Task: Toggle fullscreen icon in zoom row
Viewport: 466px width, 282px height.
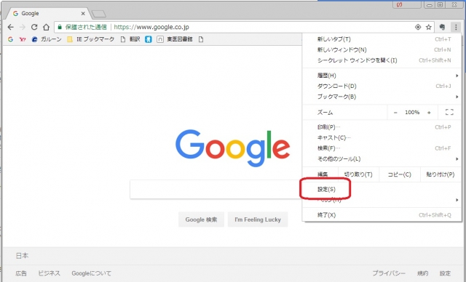Action: point(450,112)
